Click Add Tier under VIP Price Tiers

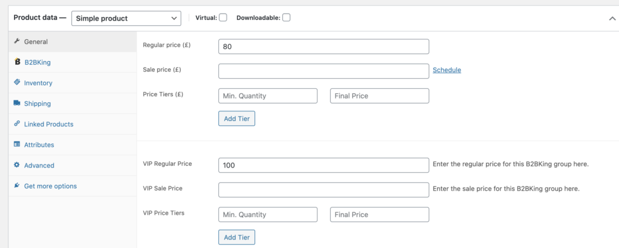tap(237, 237)
